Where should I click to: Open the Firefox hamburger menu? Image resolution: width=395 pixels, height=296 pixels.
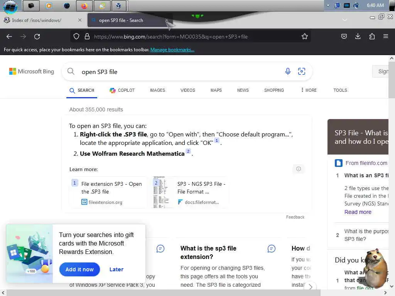tap(385, 36)
